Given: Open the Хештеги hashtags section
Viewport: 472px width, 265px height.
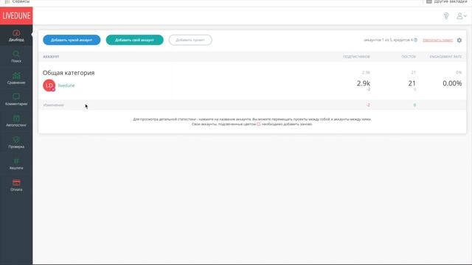Looking at the screenshot, I should (x=16, y=163).
